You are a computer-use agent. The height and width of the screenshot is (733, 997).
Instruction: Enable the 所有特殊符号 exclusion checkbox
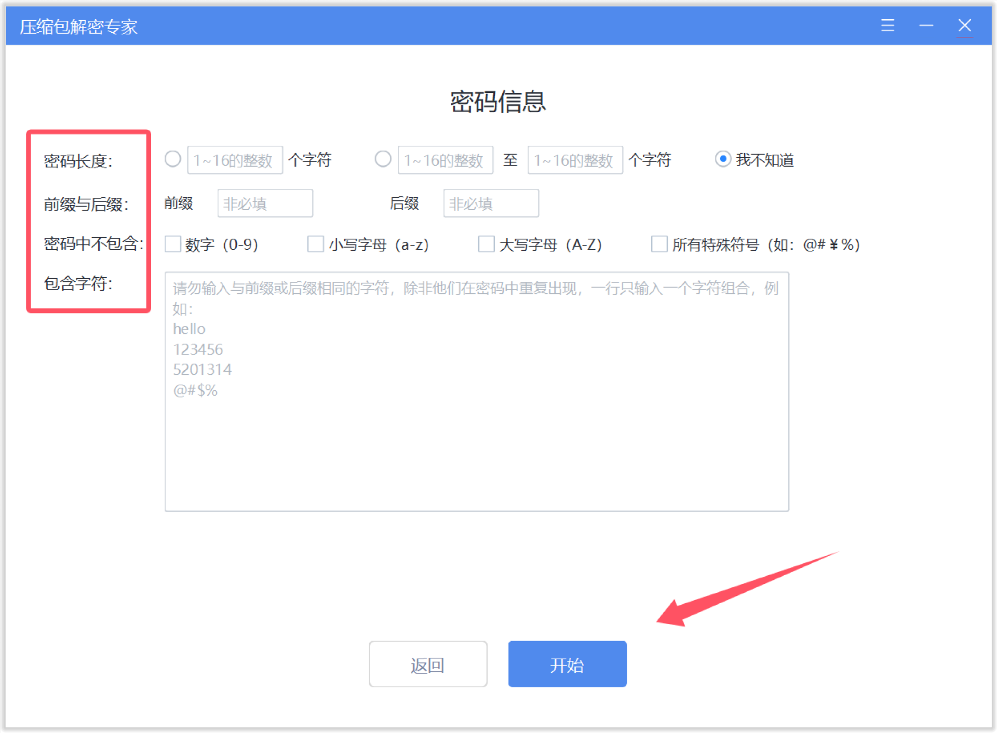[x=659, y=244]
